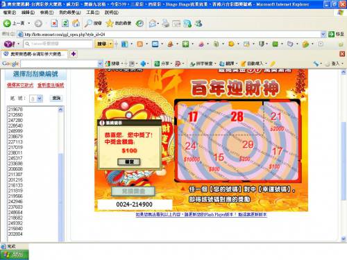Viewport: 347px width, 260px height.
Task: Open the orange RSS feed icon on Yahoo toolbar
Action: coord(139,44)
